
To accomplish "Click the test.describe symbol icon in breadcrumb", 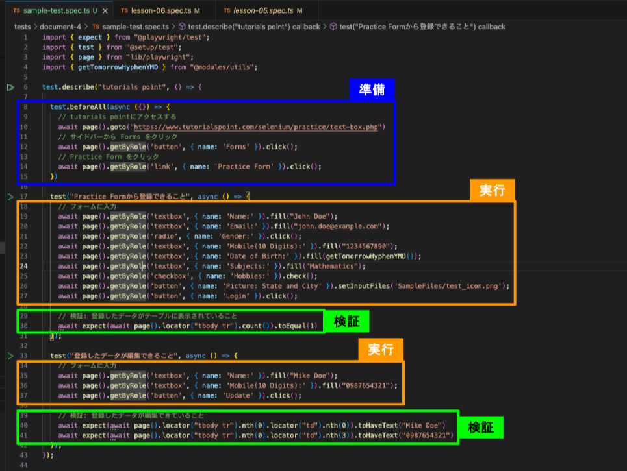I will coord(181,27).
